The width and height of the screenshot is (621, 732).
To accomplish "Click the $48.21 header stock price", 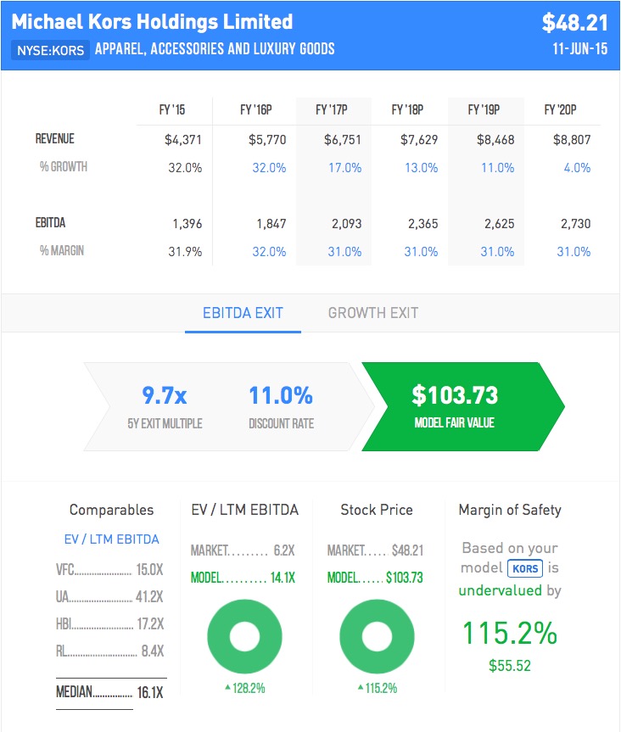I will coord(575,22).
